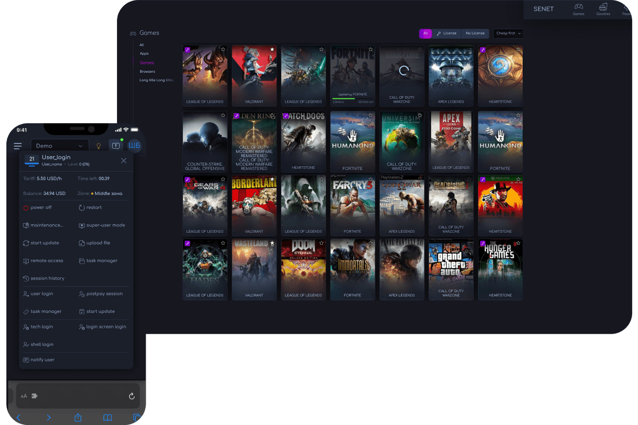This screenshot has width=638, height=425.
Task: Select Games in the category sidebar
Action: [147, 63]
